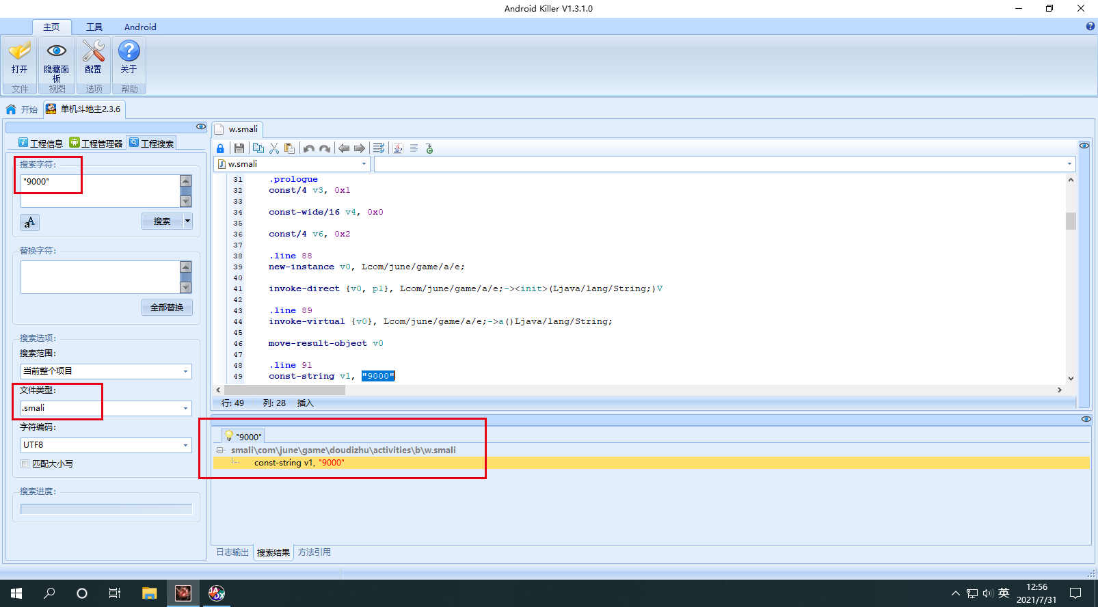Click the copy icon in editor toolbar

coord(258,148)
